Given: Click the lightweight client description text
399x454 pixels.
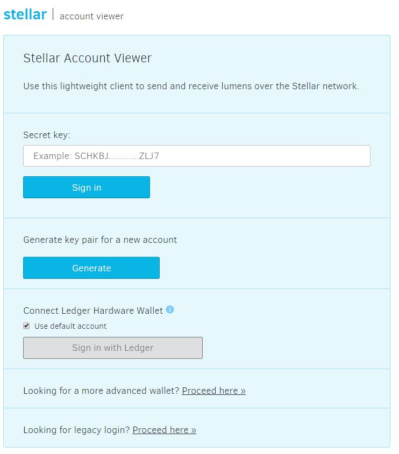Looking at the screenshot, I should (191, 86).
